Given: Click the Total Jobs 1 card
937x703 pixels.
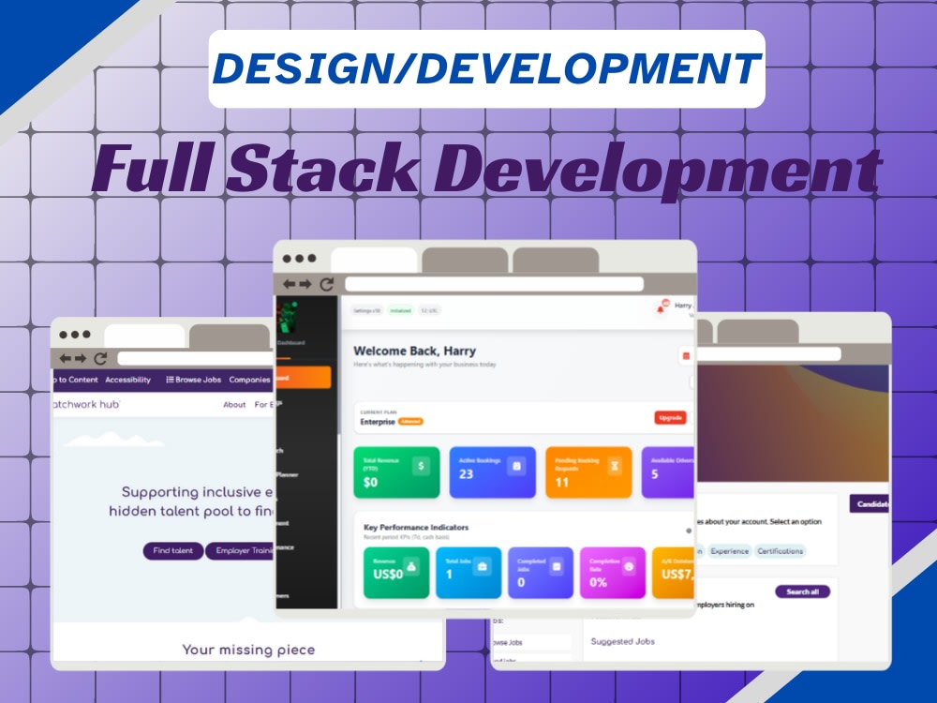Looking at the screenshot, I should tap(468, 573).
